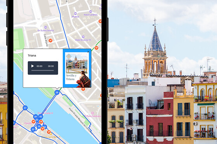Image resolution: width=217 pixels, height=144 pixels.
Task: Tap the Hotel Londres hotel icon
Action: [x=91, y=12]
